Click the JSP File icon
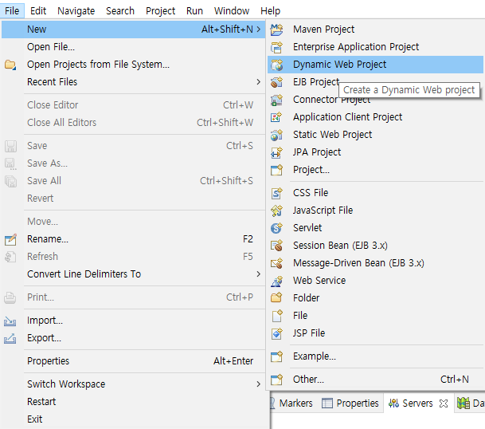Viewport: 485px width, 429px height. (x=276, y=333)
